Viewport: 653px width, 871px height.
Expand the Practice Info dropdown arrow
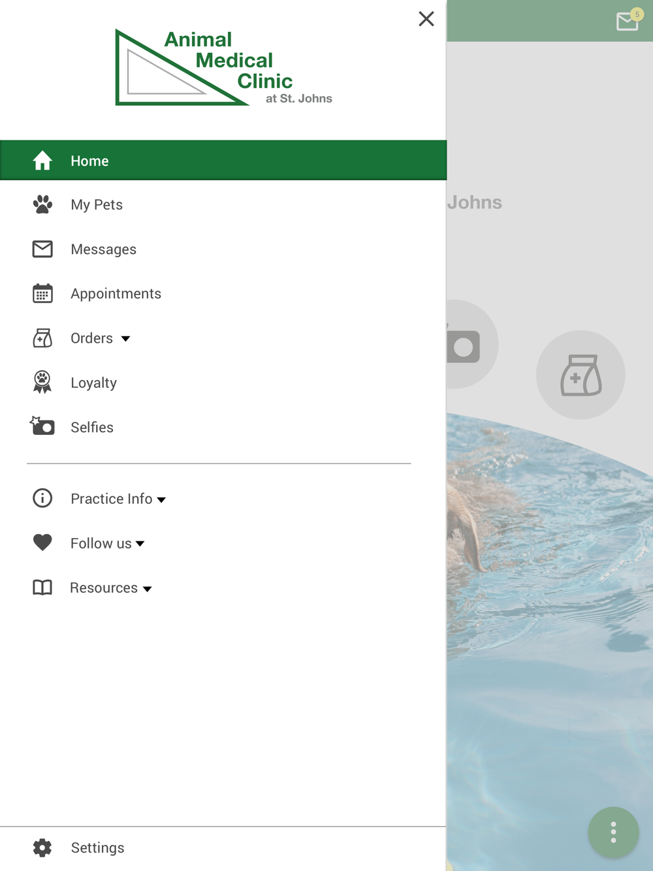[x=161, y=500]
